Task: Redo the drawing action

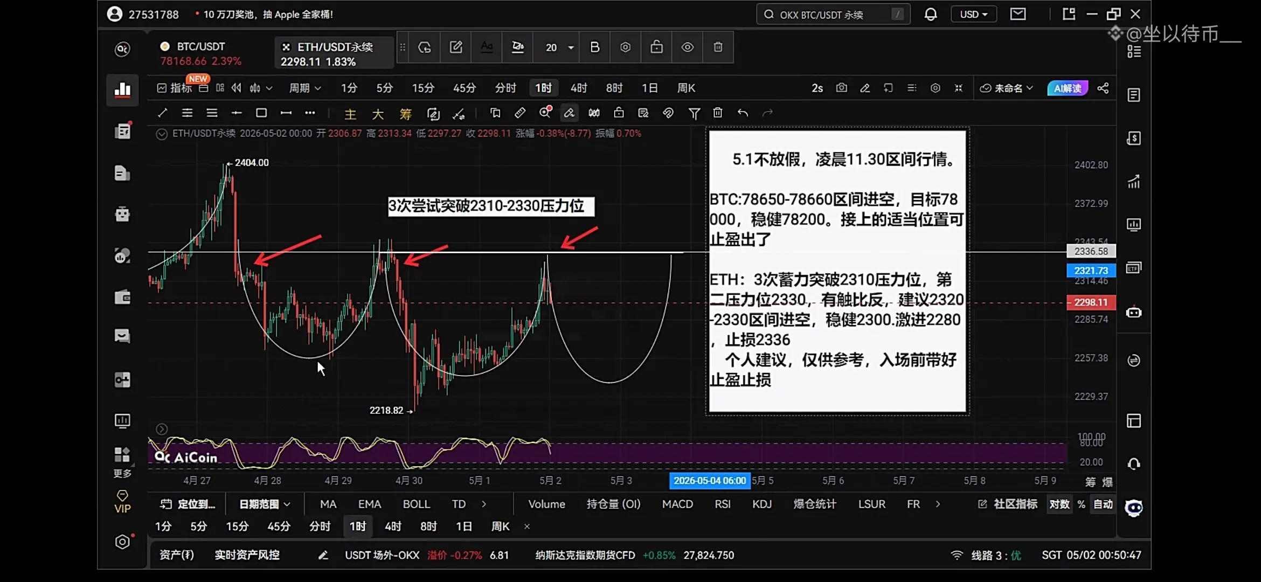Action: tap(767, 113)
